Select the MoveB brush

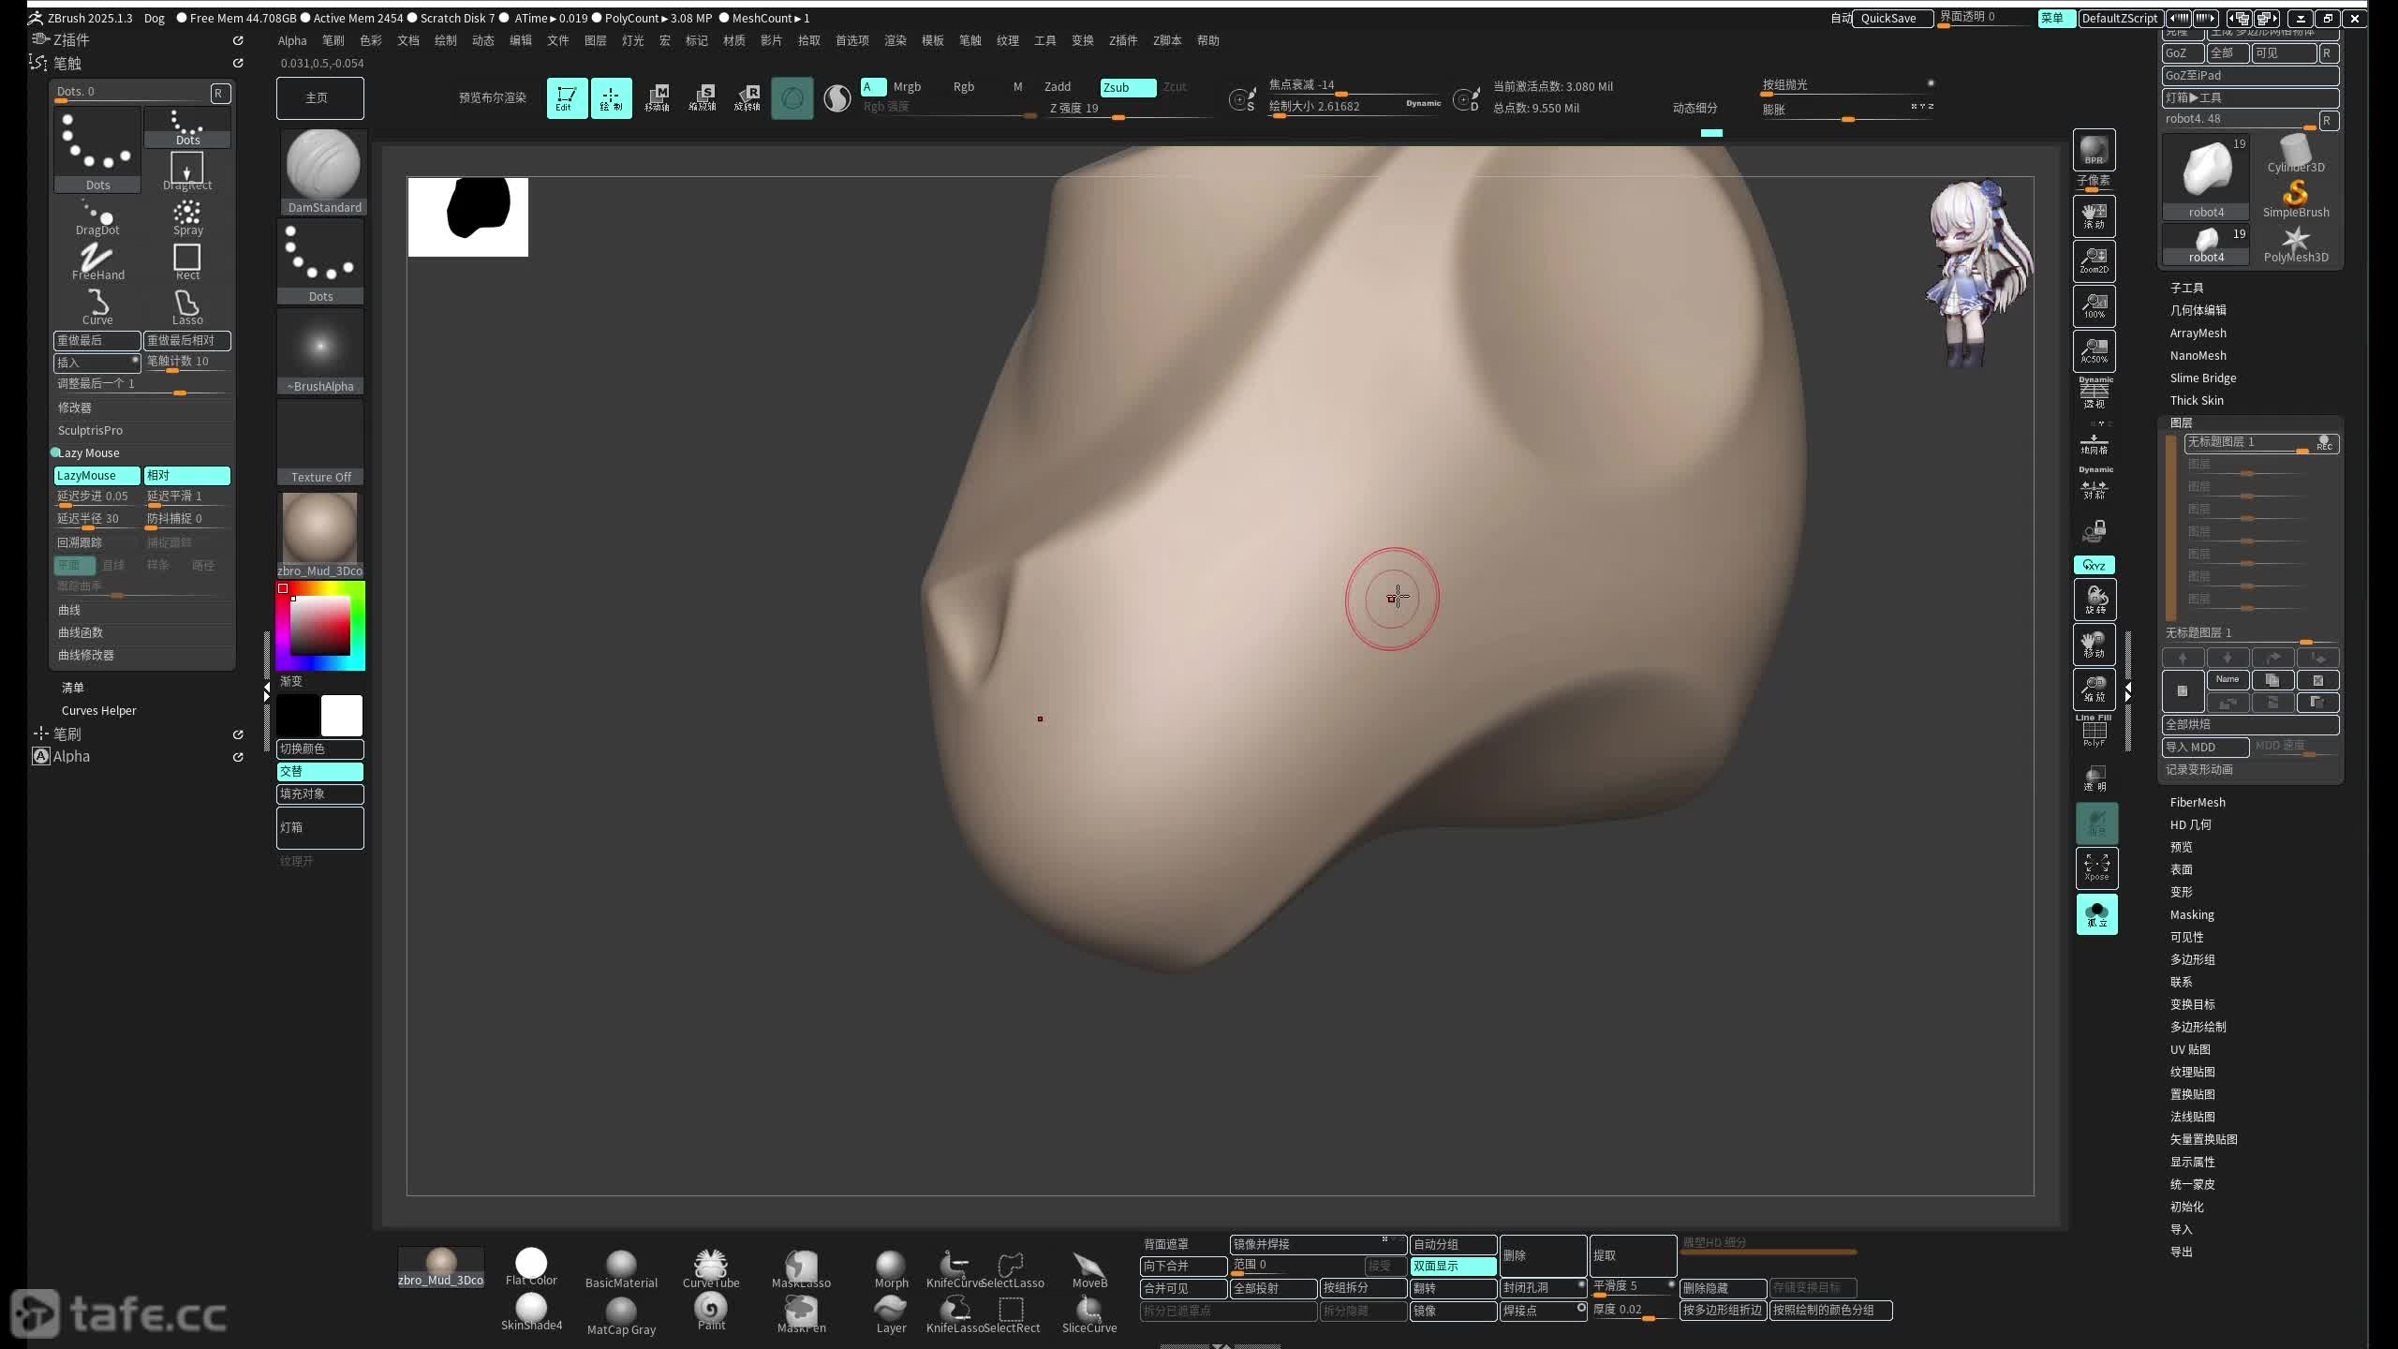point(1089,1268)
